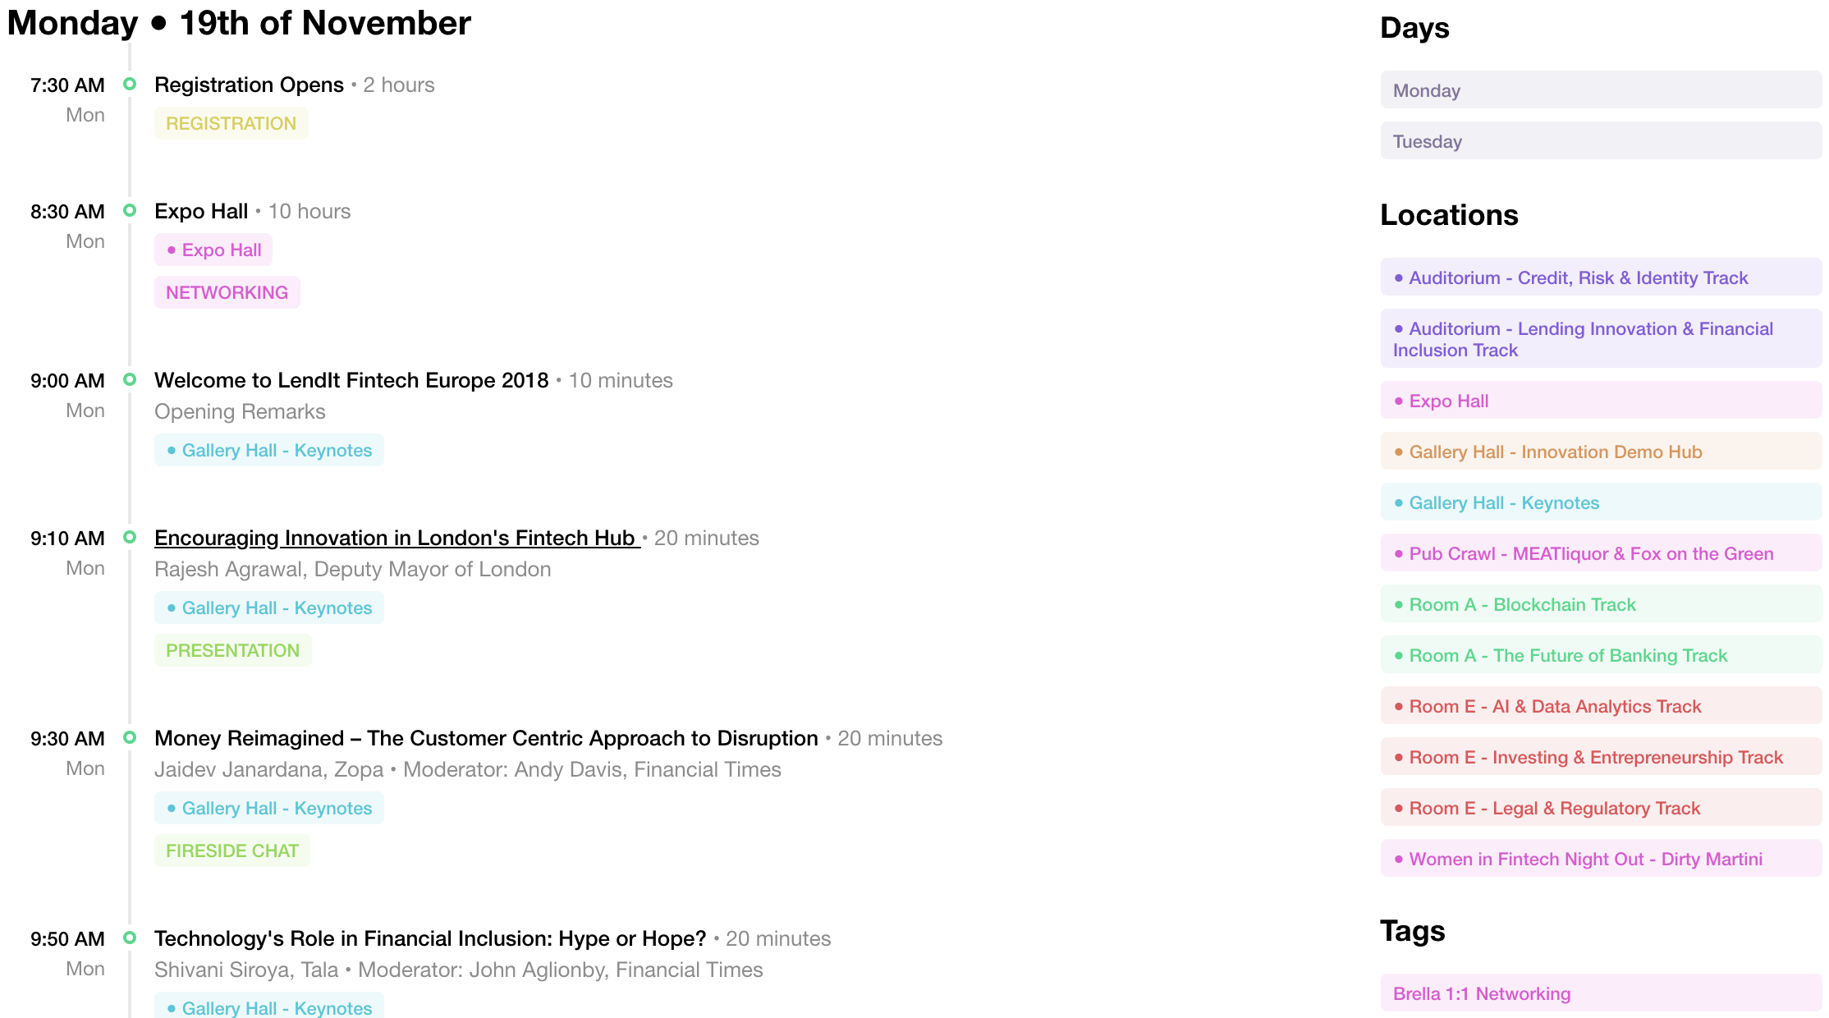Filter by Women in Fintech Night Out - Dirty Martini

[1601, 859]
